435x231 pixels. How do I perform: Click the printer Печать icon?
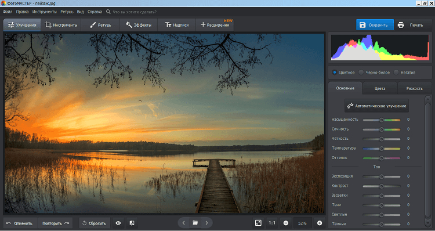click(x=401, y=25)
